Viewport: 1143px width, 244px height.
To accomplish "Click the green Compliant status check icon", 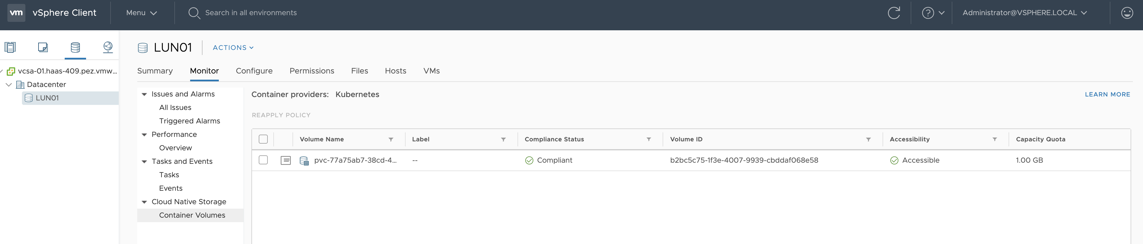I will tap(529, 160).
